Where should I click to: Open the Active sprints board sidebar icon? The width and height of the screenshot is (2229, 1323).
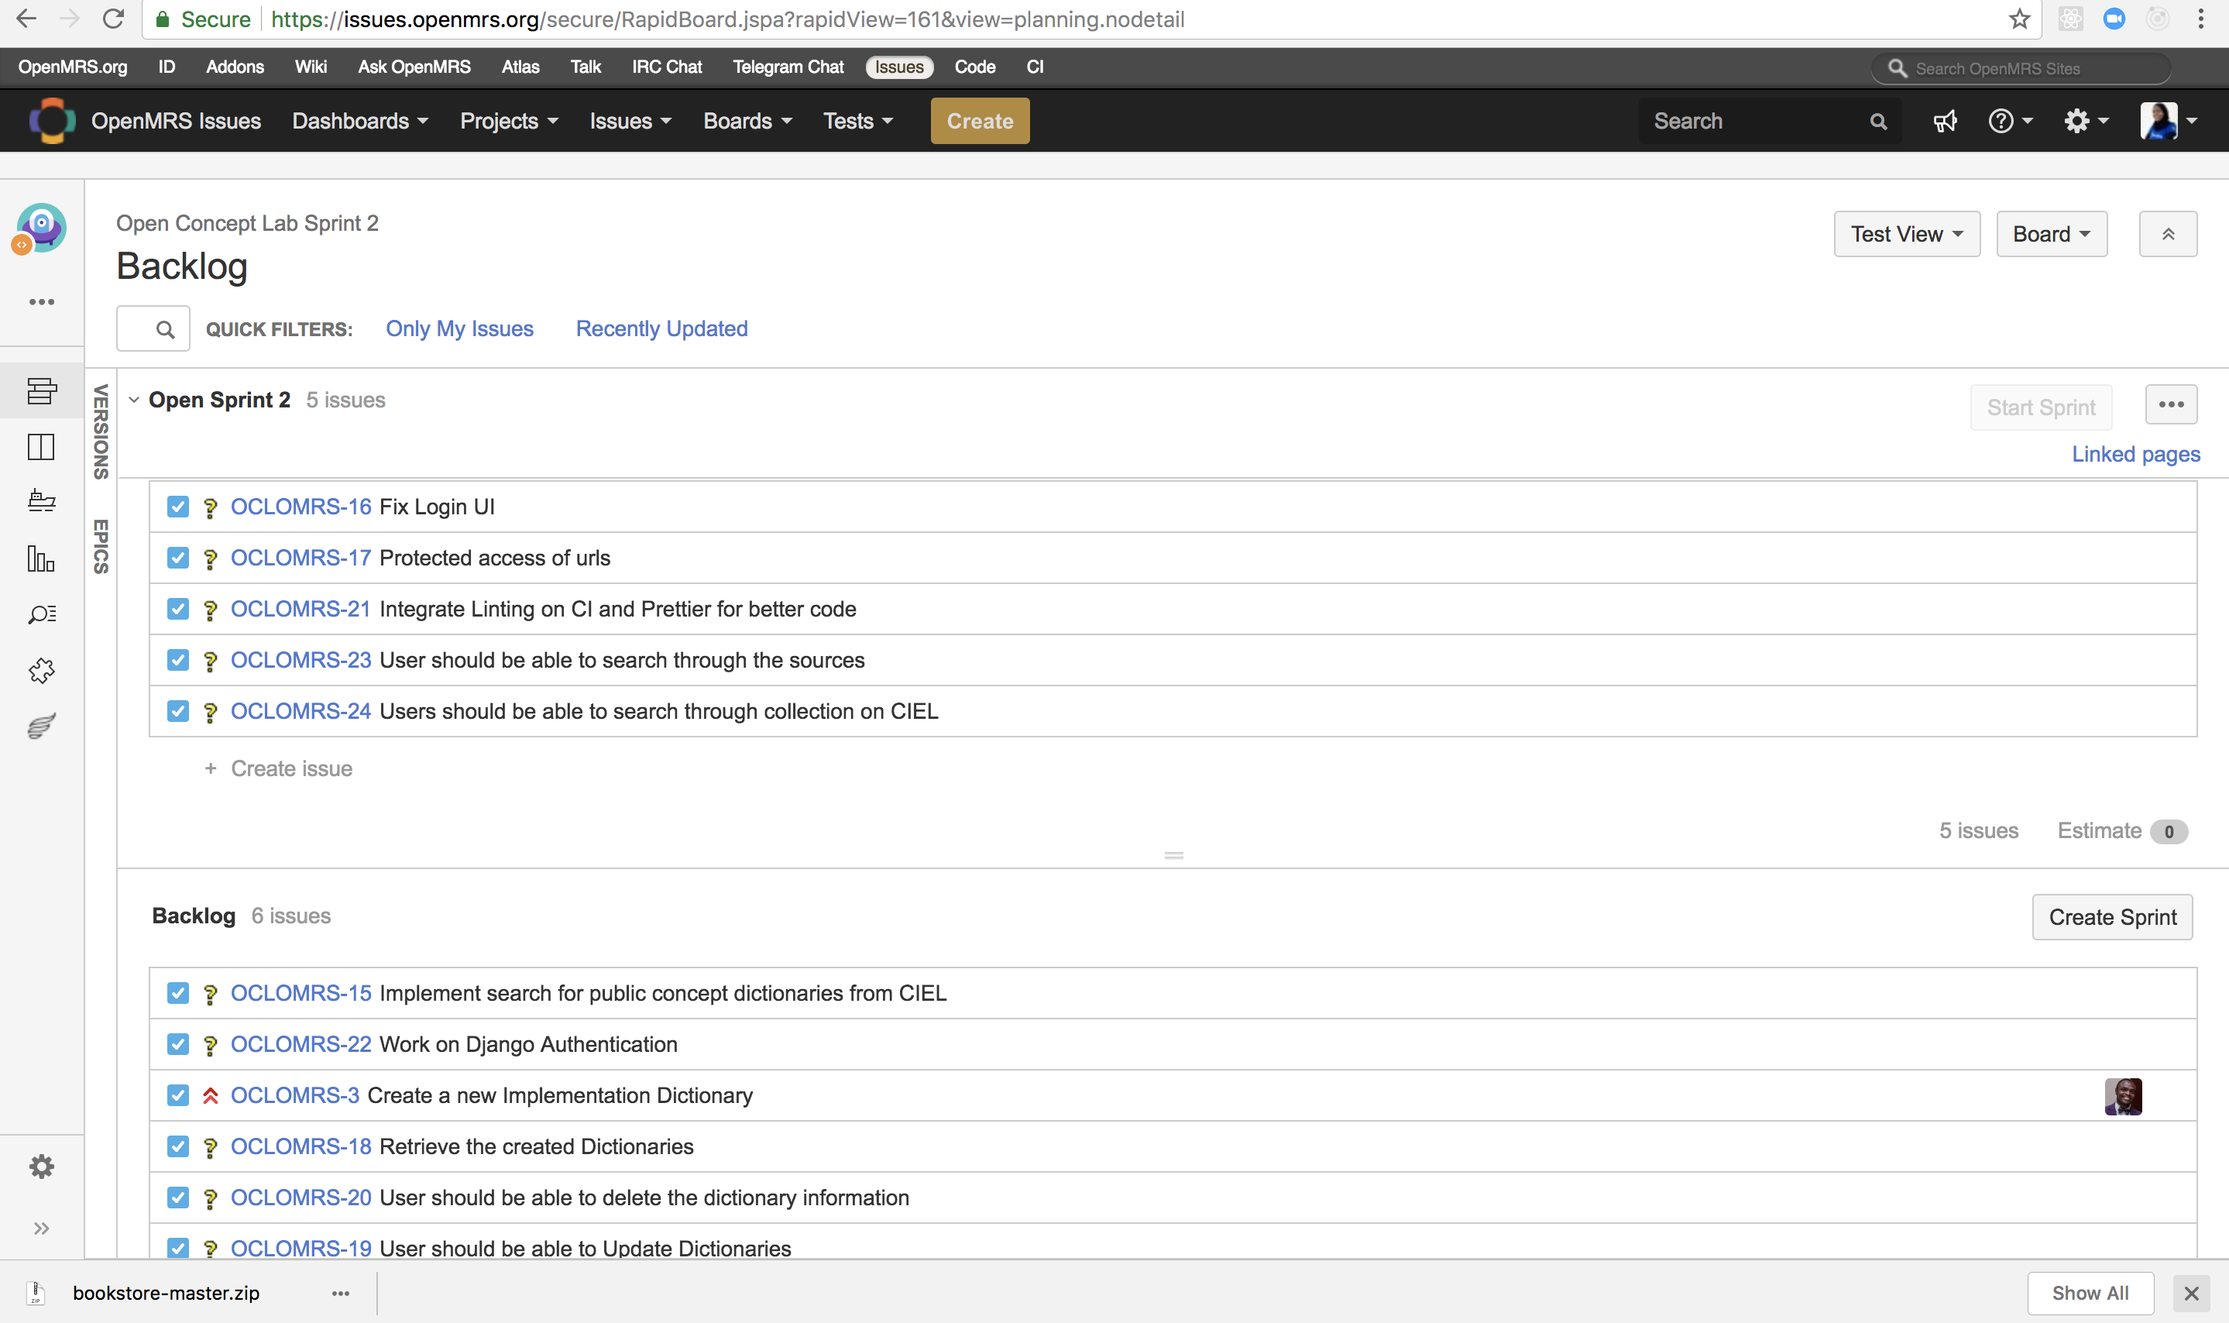41,447
